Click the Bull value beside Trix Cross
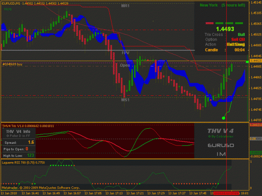 coord(241,35)
